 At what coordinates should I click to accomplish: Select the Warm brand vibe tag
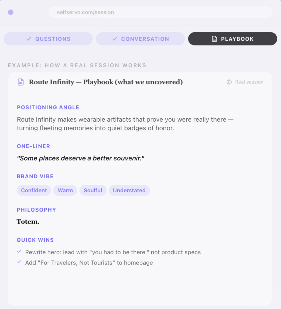tap(65, 190)
